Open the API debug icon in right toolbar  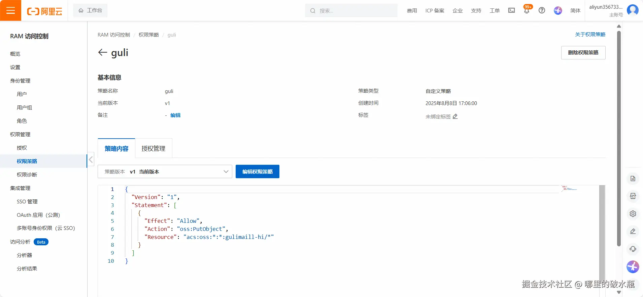(x=633, y=196)
